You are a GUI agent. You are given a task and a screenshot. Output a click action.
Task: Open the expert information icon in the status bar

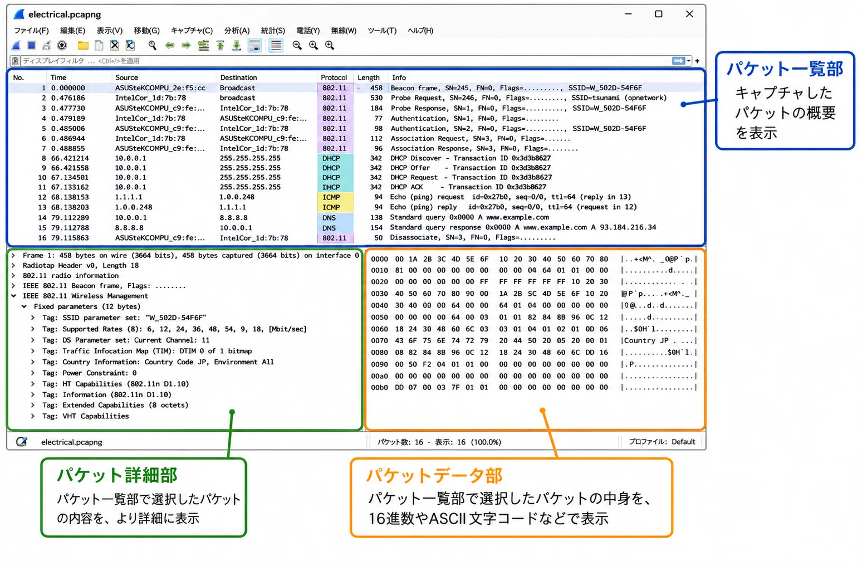[21, 442]
